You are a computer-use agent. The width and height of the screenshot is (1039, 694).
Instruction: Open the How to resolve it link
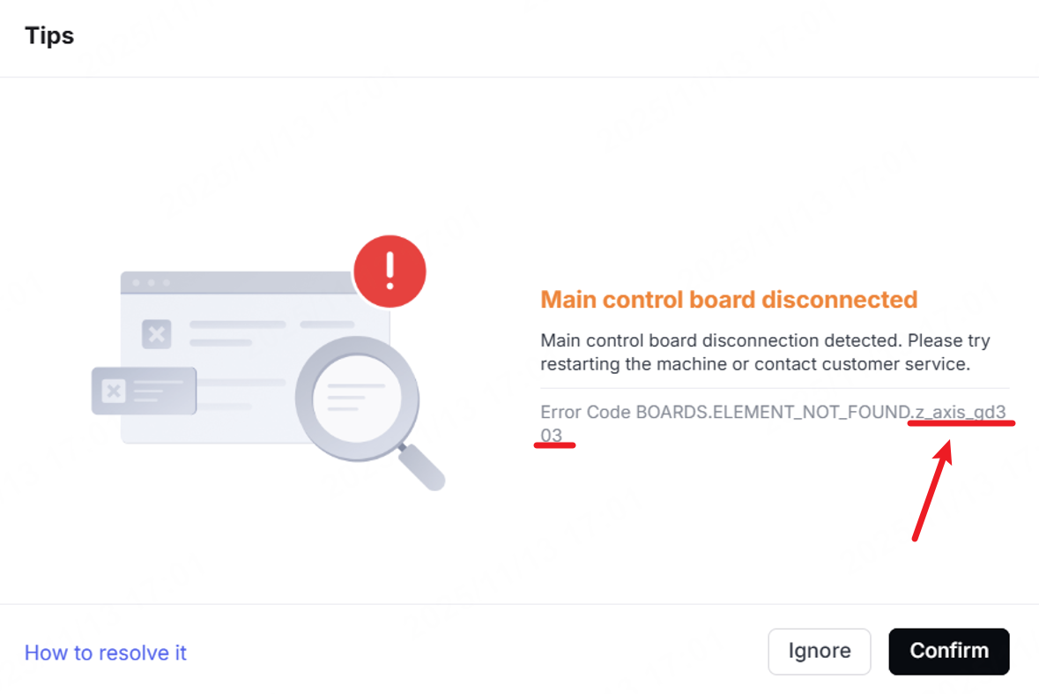pos(106,653)
